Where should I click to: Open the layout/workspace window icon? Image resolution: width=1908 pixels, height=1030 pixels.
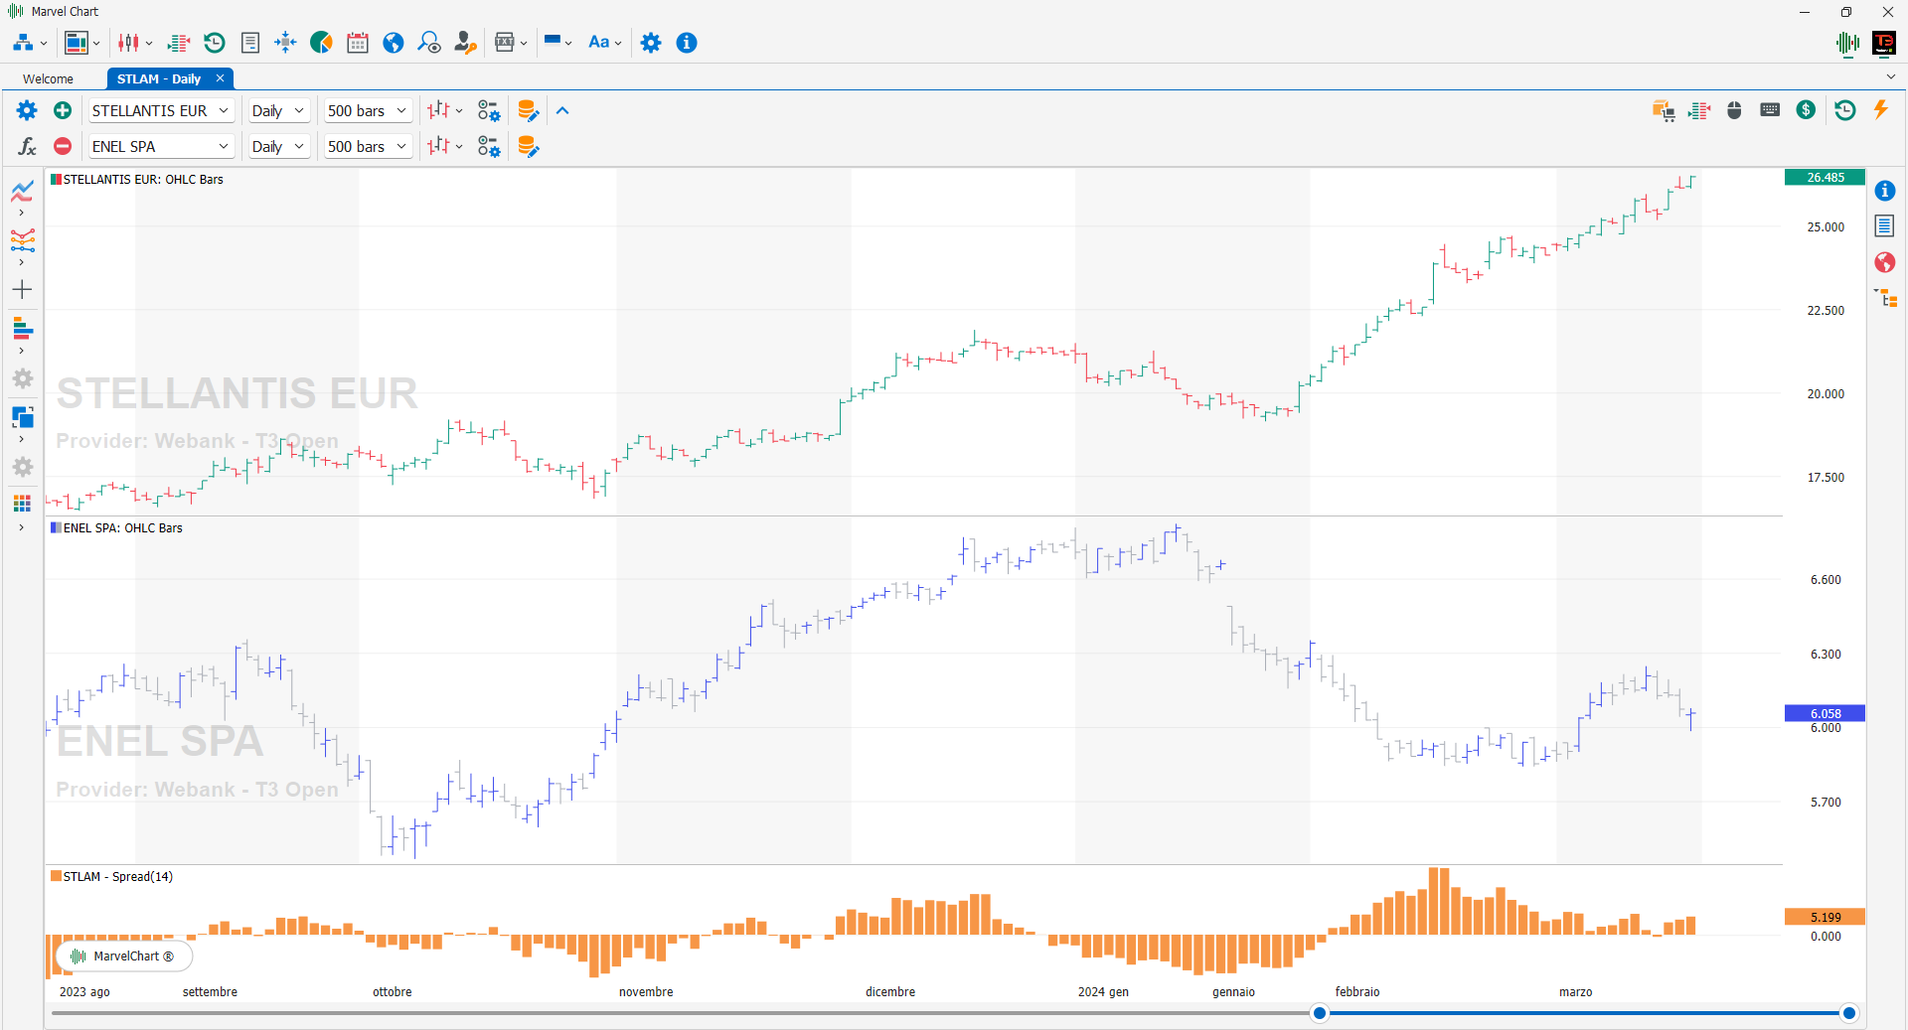77,43
